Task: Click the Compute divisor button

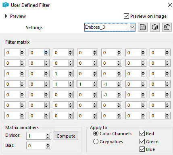Action: [66, 136]
